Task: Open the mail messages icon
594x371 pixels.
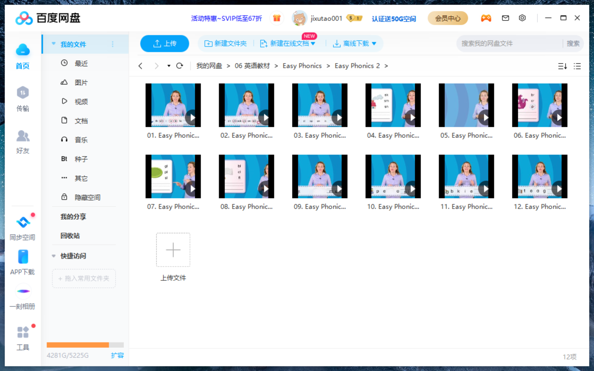Action: 505,18
